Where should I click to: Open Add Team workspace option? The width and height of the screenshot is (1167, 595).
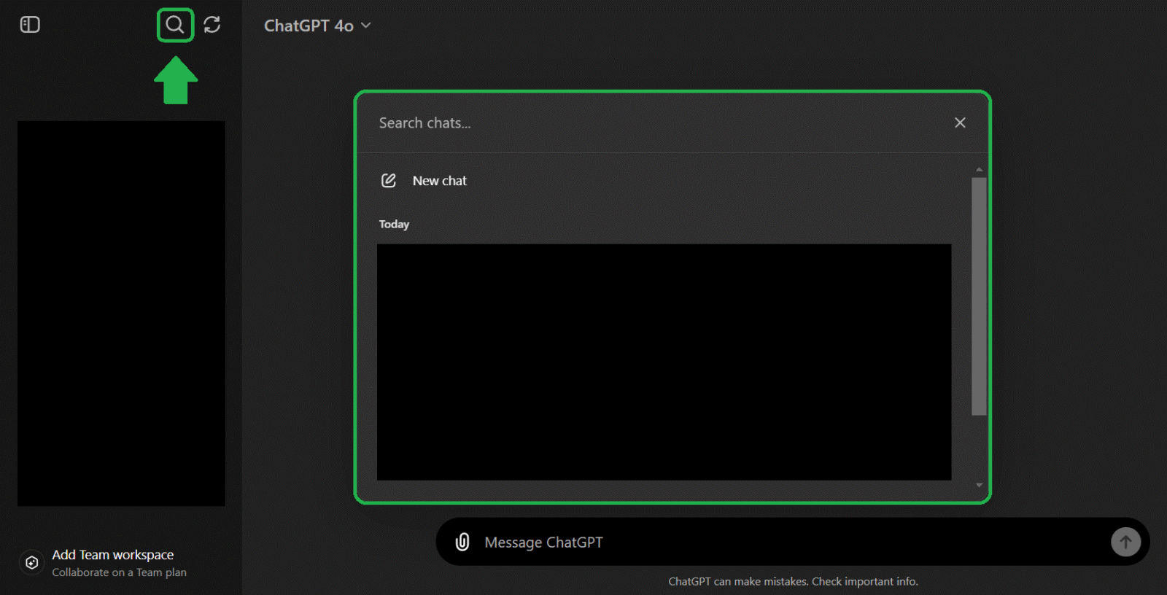point(113,563)
